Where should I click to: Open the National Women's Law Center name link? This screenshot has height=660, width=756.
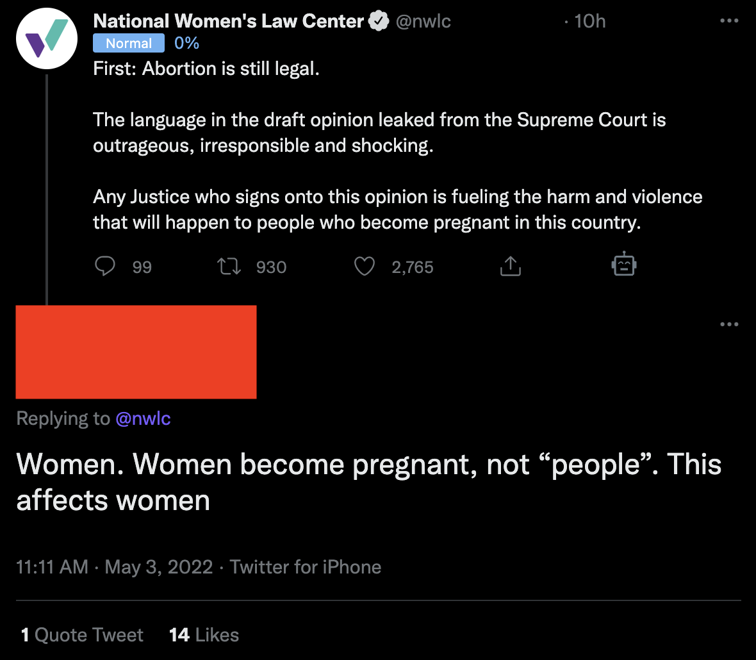click(228, 21)
